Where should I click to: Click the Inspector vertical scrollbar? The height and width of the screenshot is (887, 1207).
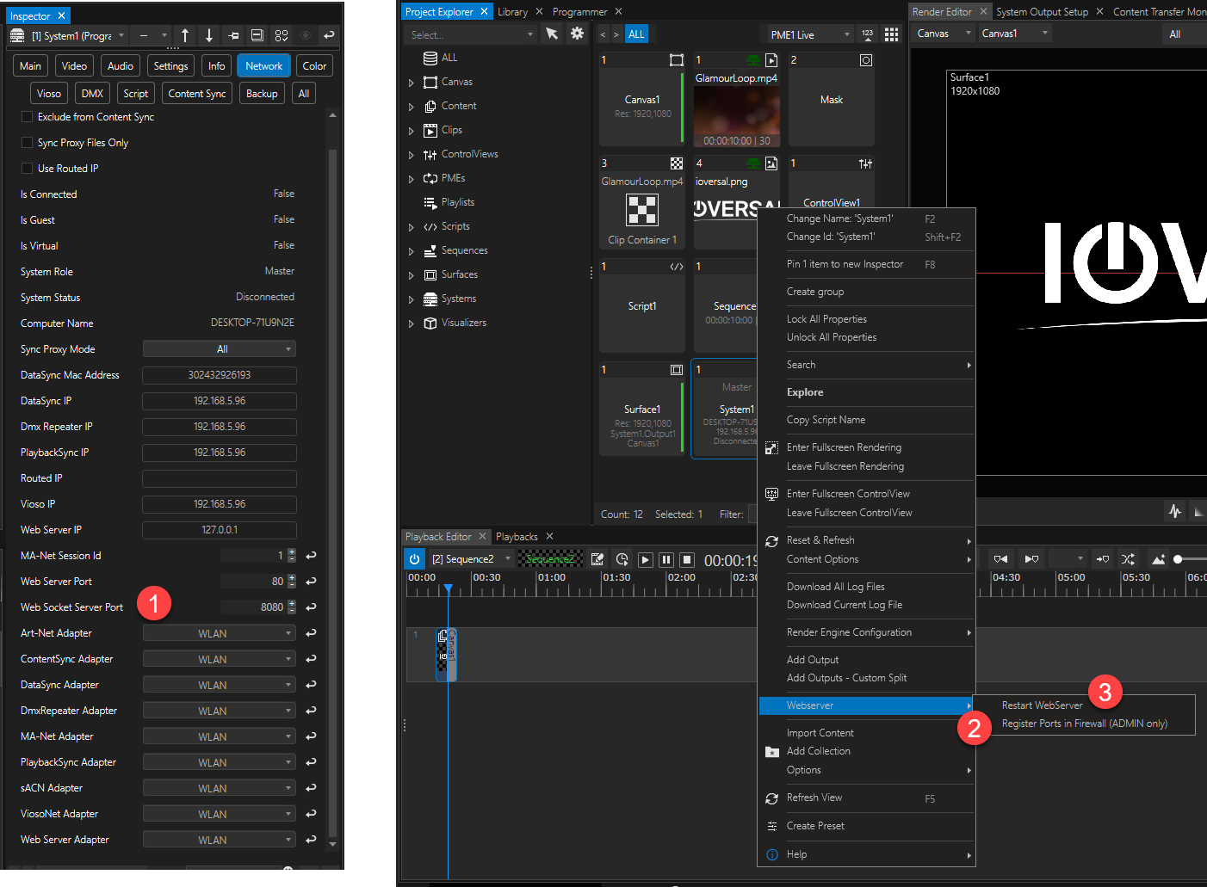[x=332, y=495]
